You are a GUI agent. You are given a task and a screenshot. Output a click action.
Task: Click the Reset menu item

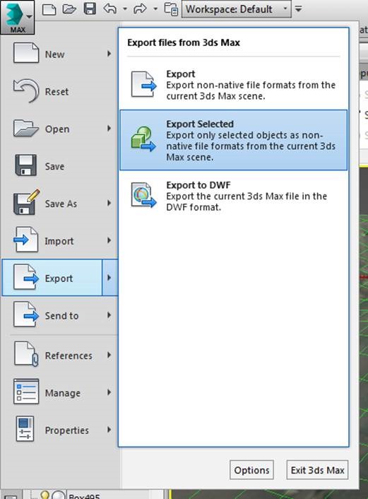(59, 91)
